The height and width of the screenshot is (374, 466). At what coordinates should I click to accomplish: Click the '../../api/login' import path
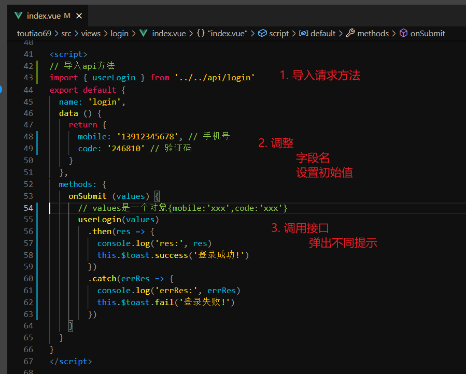coord(215,78)
